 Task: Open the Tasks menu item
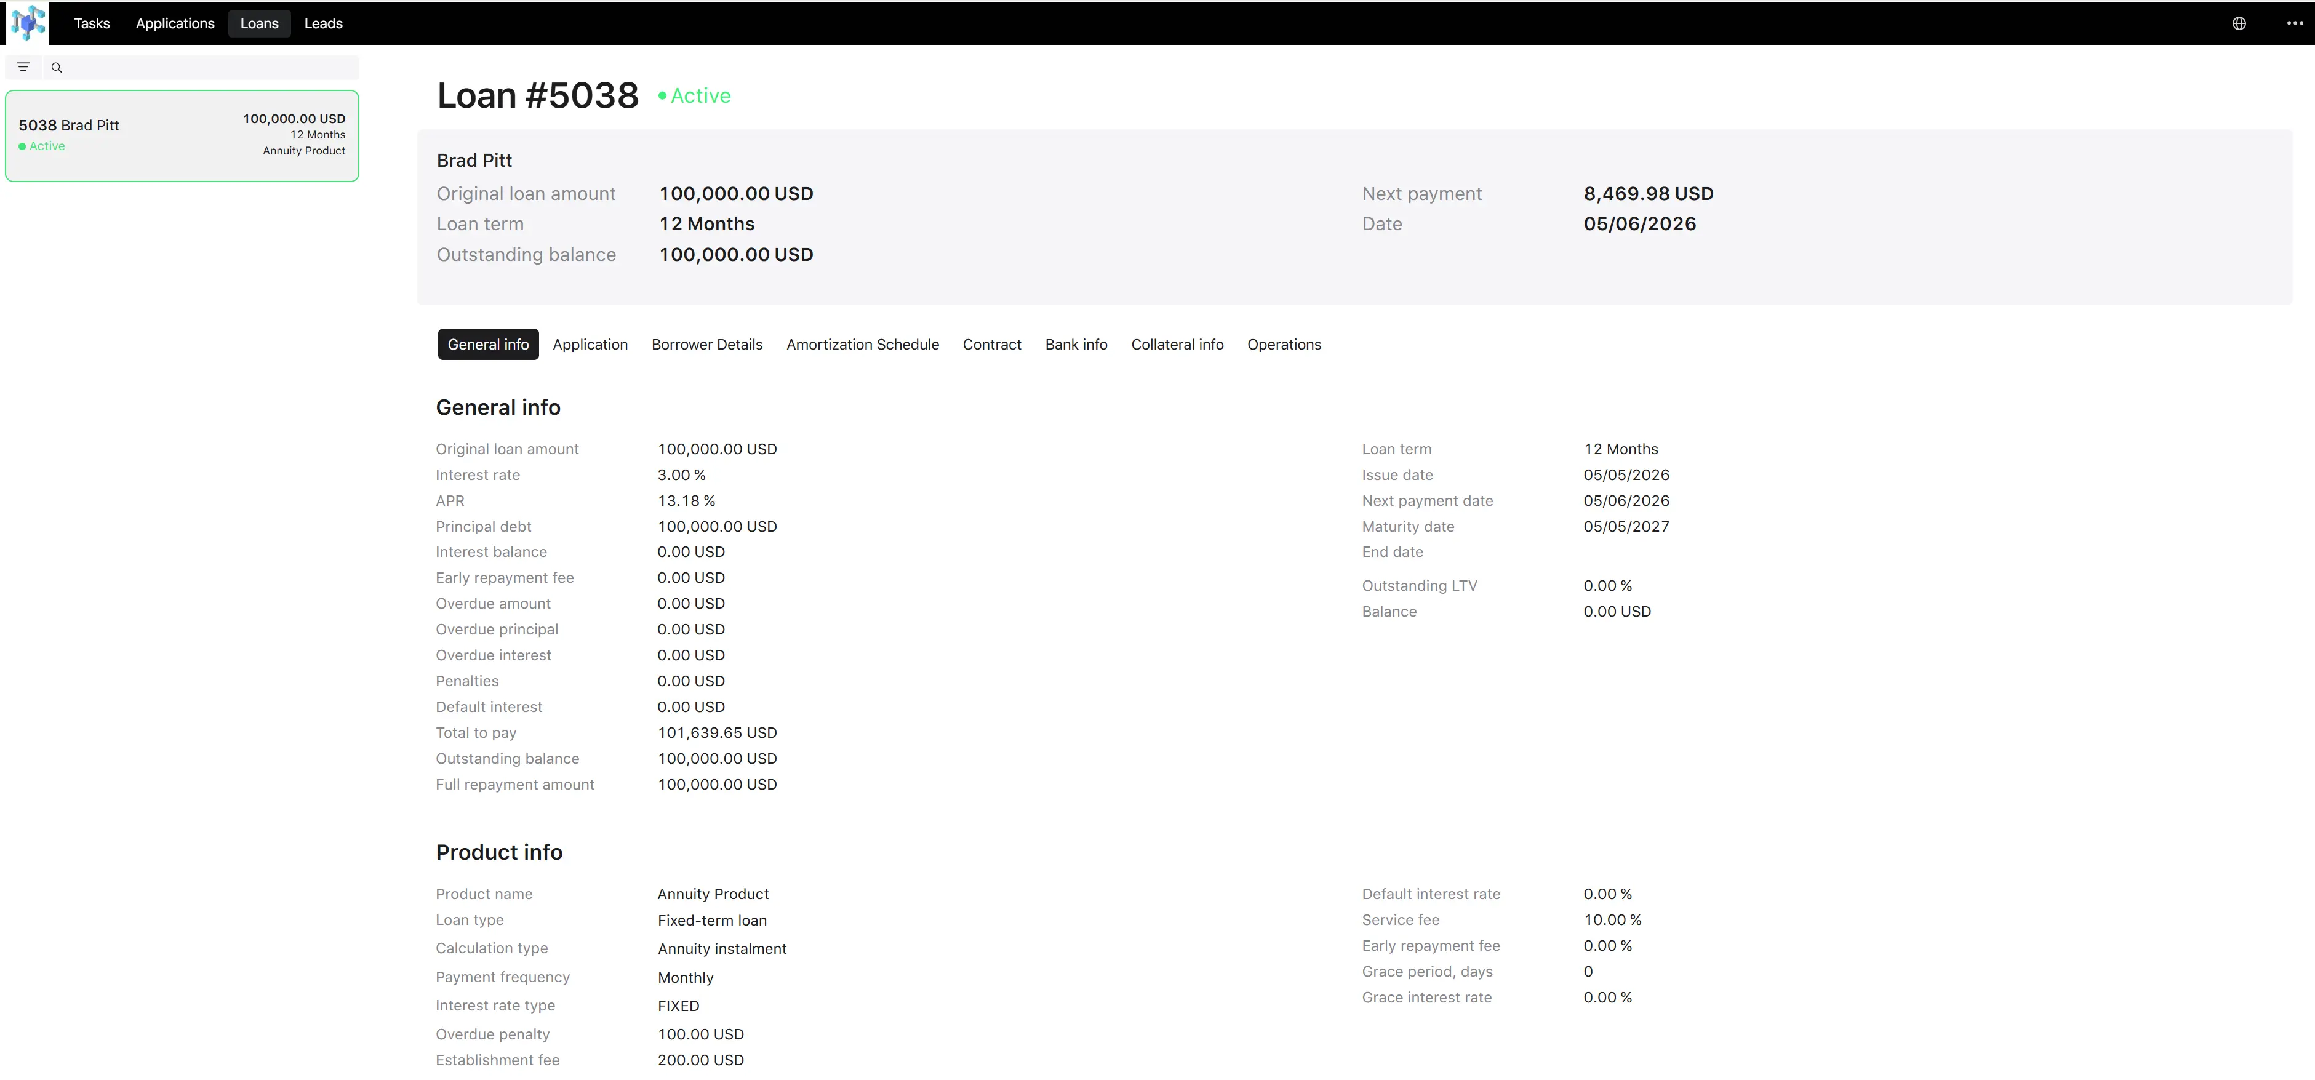click(92, 23)
